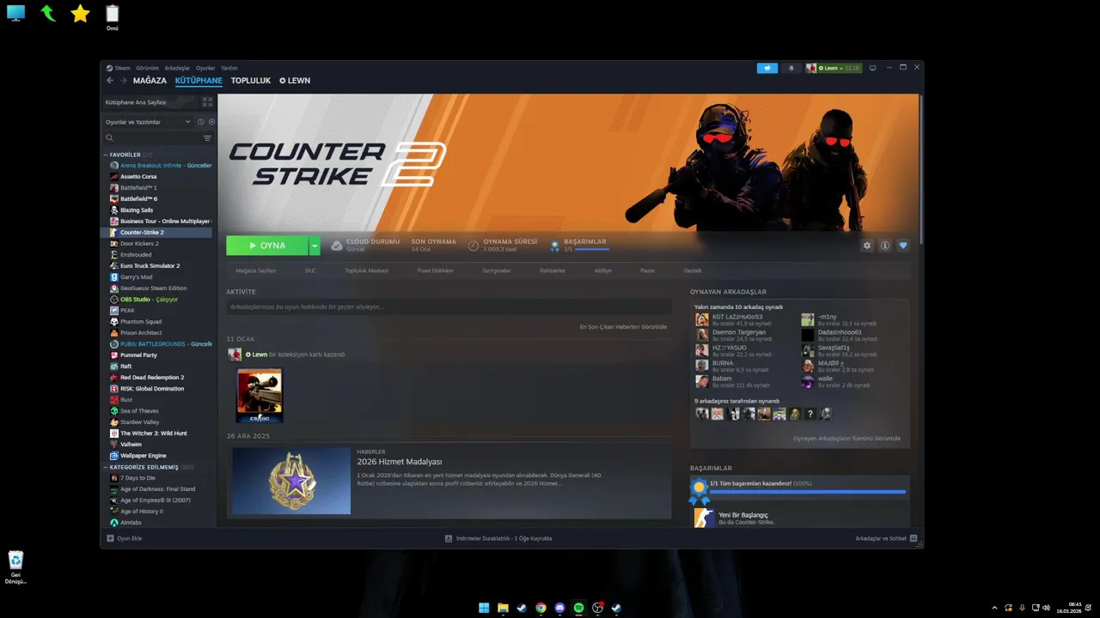Viewport: 1100px width, 618px height.
Task: Go back with the left arrow
Action: (110, 81)
